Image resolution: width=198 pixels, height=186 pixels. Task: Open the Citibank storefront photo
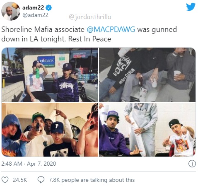click(x=50, y=75)
